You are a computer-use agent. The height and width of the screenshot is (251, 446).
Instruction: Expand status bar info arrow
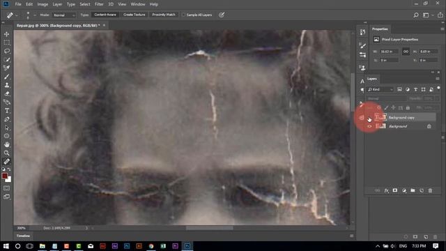86,228
